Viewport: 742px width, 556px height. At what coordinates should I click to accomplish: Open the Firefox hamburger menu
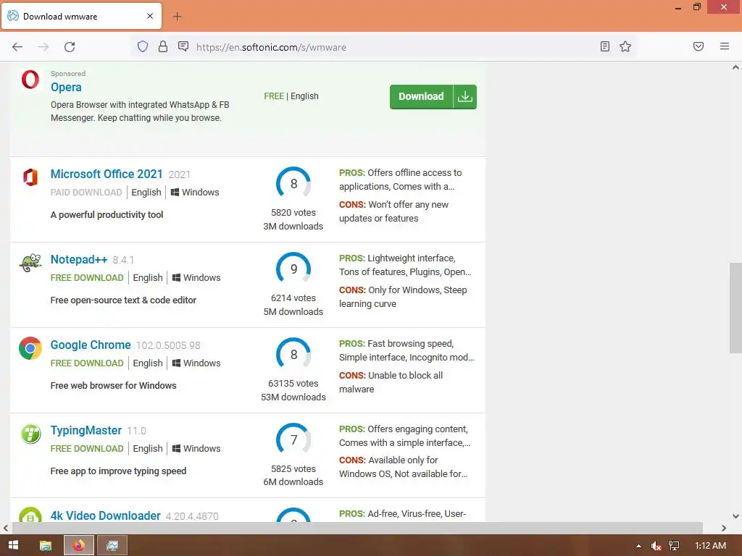725,46
